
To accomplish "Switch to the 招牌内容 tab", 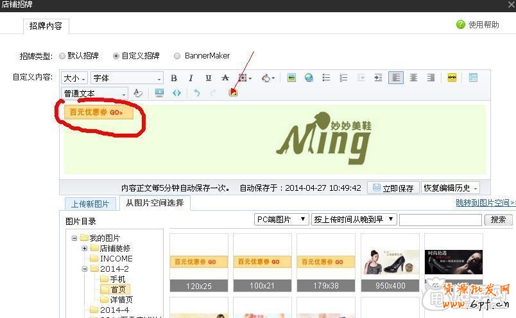I will click(46, 26).
